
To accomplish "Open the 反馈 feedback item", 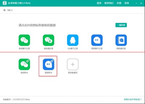I will 119,3.
